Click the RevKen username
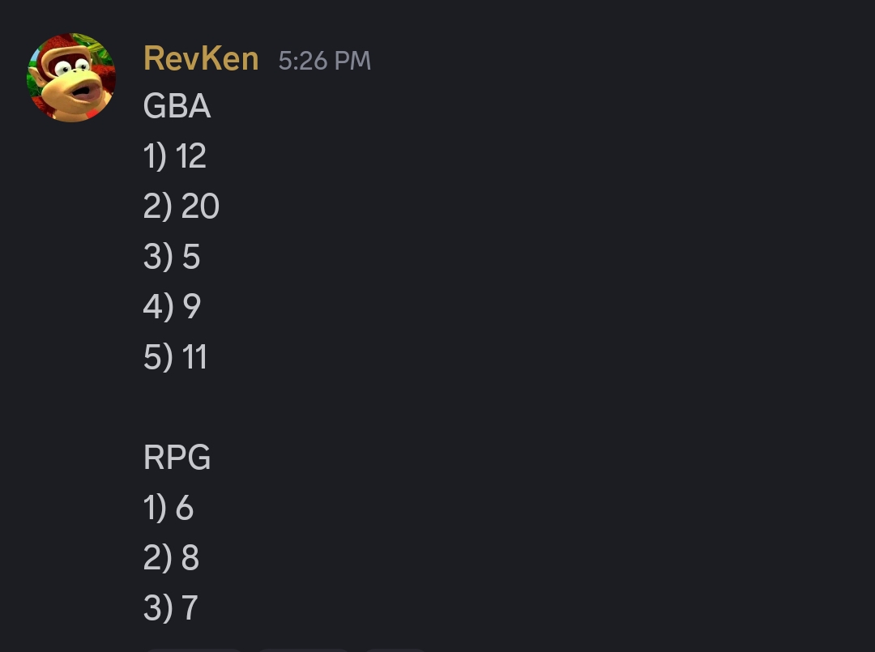The width and height of the screenshot is (875, 652). coord(201,59)
